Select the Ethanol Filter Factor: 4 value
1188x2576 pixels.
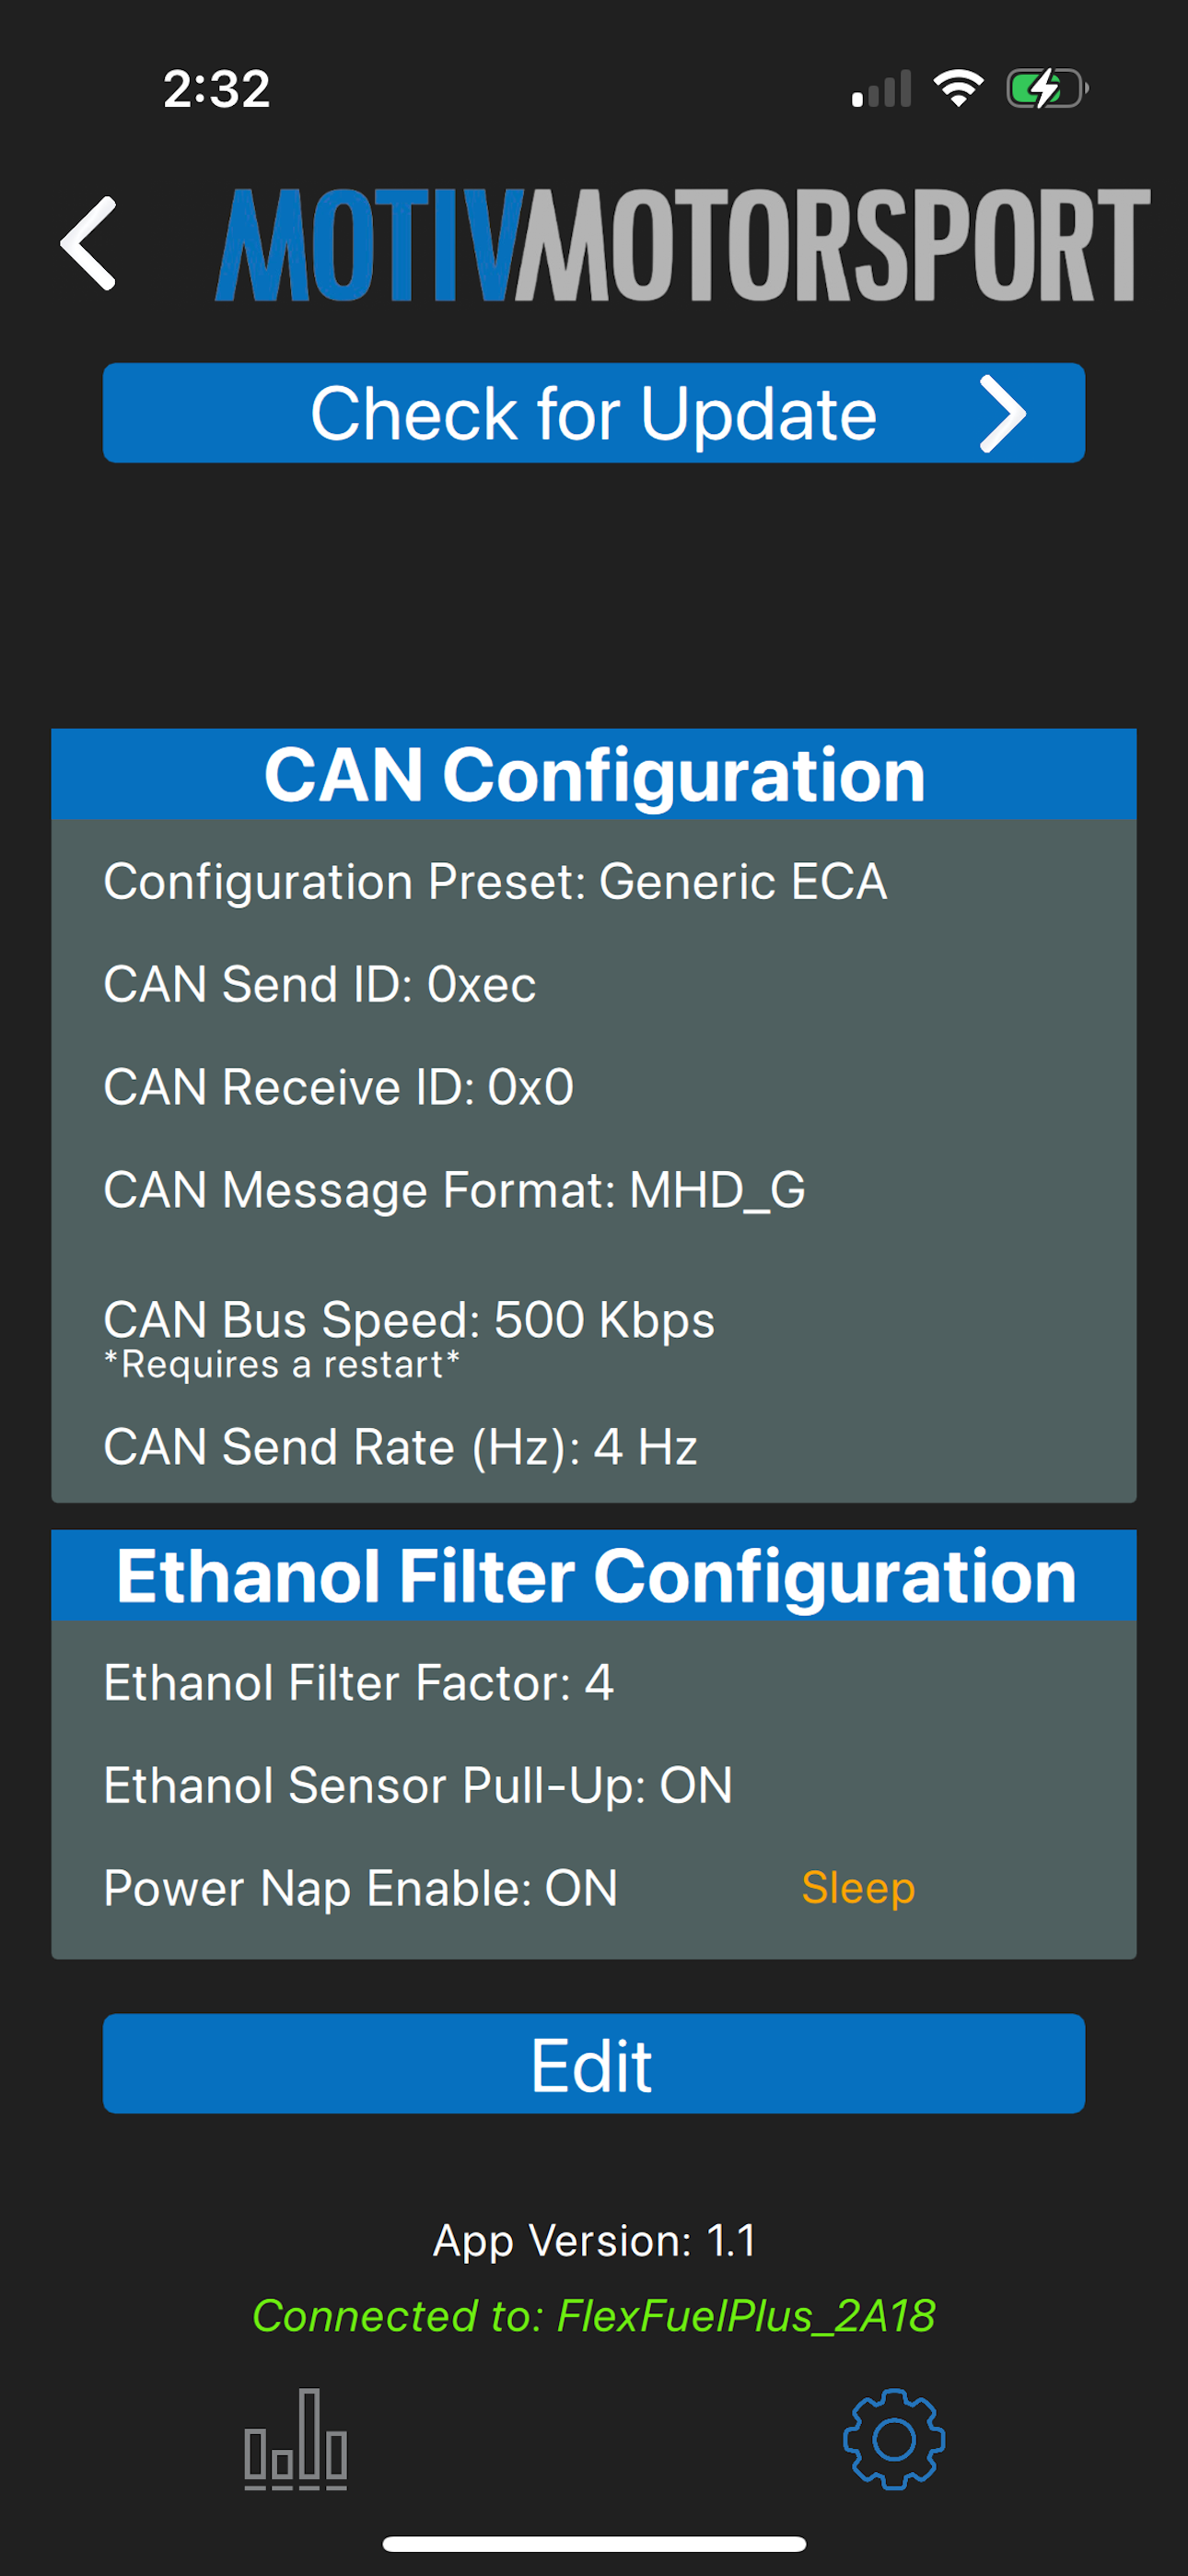(x=359, y=1683)
